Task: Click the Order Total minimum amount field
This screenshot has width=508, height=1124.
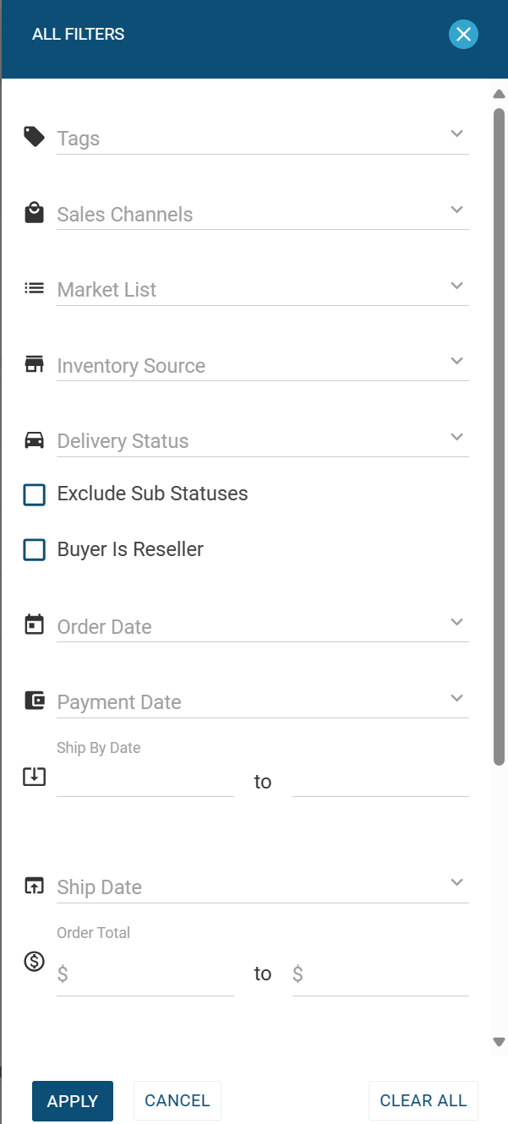Action: coord(145,974)
